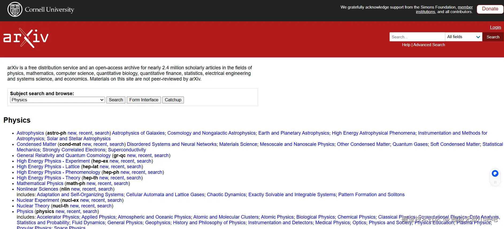Open the Mathematical Physics link
The image size is (504, 229).
[40, 183]
